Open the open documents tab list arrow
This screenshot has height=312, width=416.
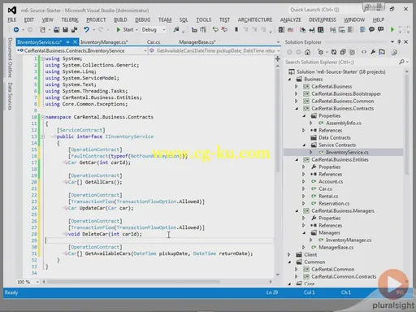click(x=278, y=42)
